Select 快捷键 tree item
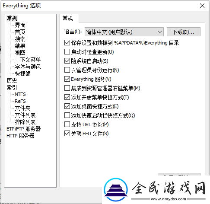Viewport: 210px width, 204px height. pos(23,73)
